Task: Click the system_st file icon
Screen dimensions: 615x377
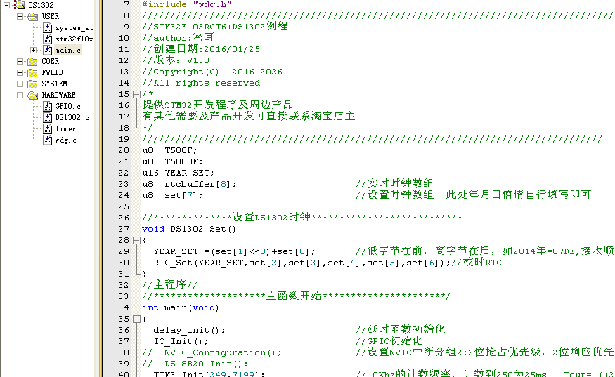Action: pos(48,27)
